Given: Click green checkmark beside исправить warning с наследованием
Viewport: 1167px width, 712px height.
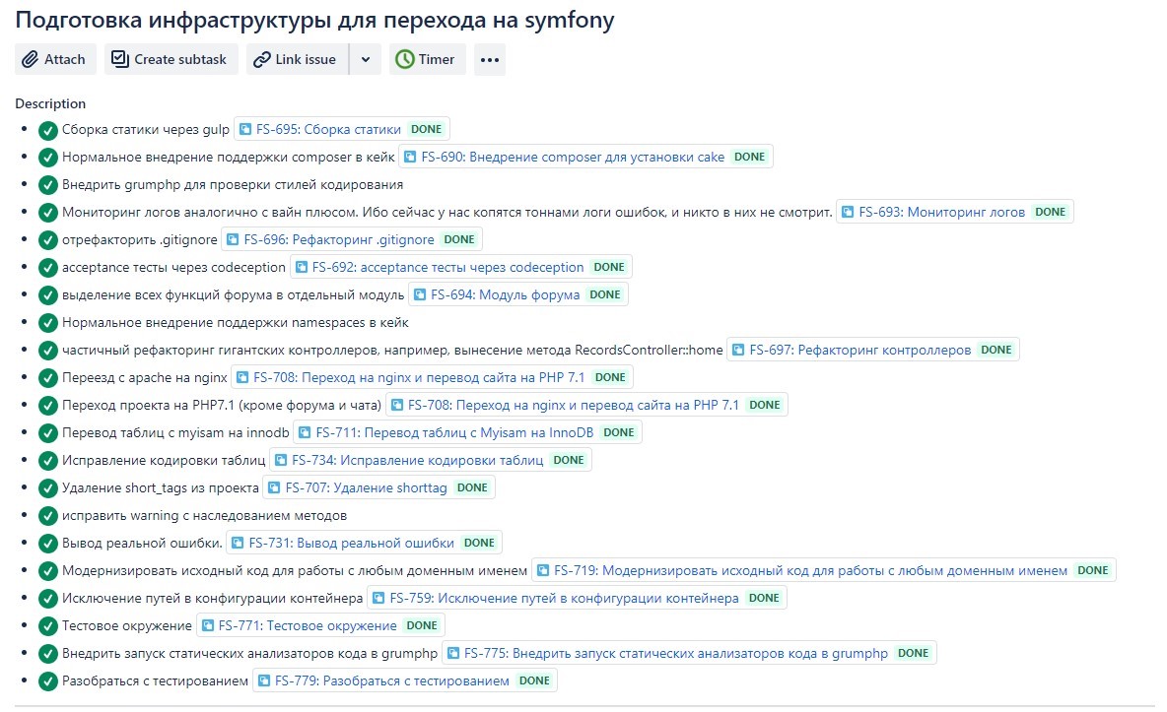Looking at the screenshot, I should click(x=48, y=516).
